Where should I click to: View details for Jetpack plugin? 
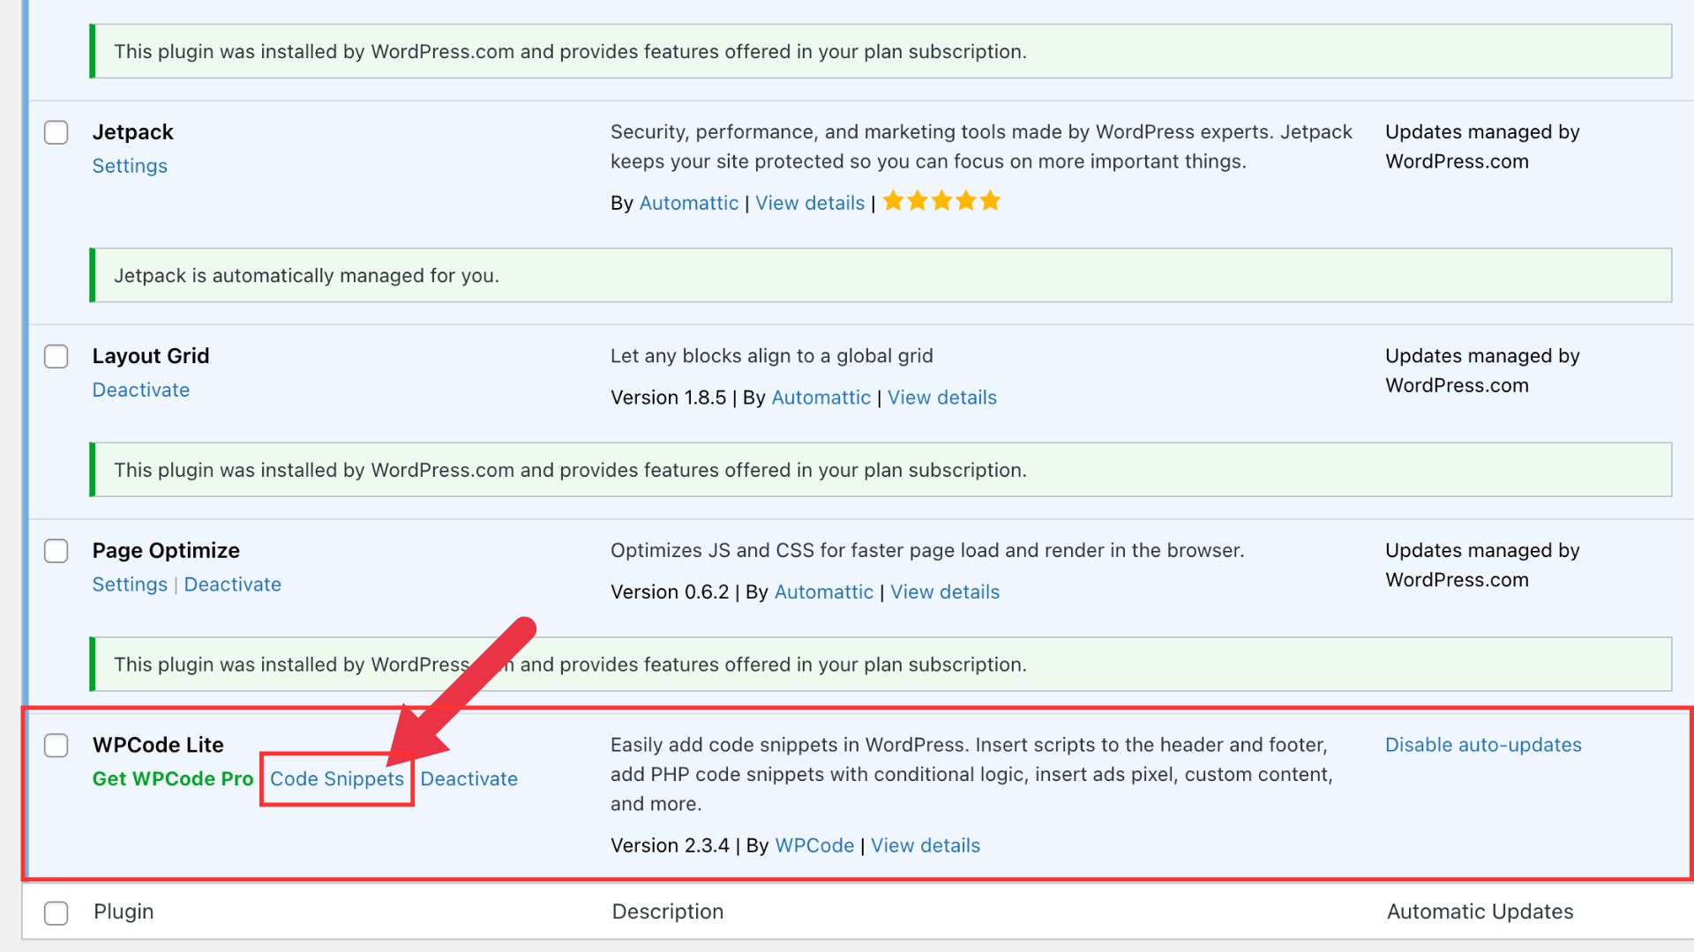point(810,203)
